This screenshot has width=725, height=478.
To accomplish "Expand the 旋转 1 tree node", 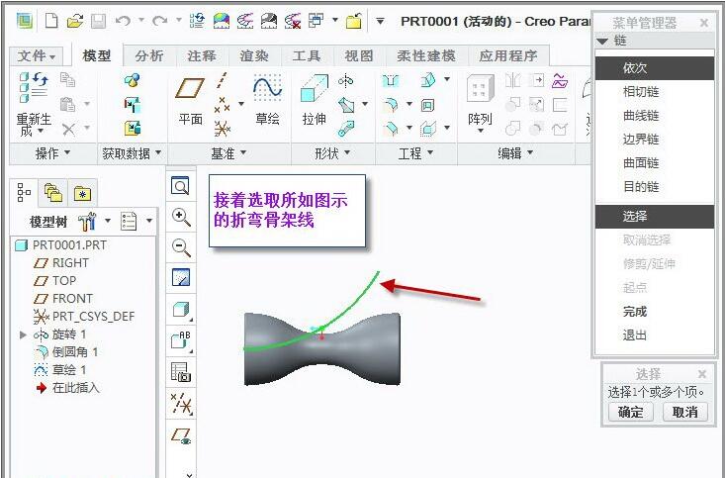I will (23, 335).
